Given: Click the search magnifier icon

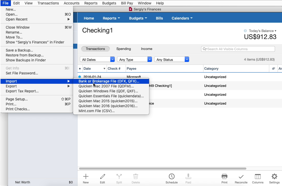Looking at the screenshot, I should click(204, 49).
